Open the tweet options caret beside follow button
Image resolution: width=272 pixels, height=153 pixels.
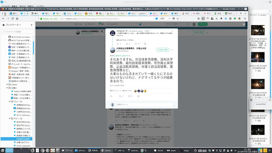coord(172,50)
